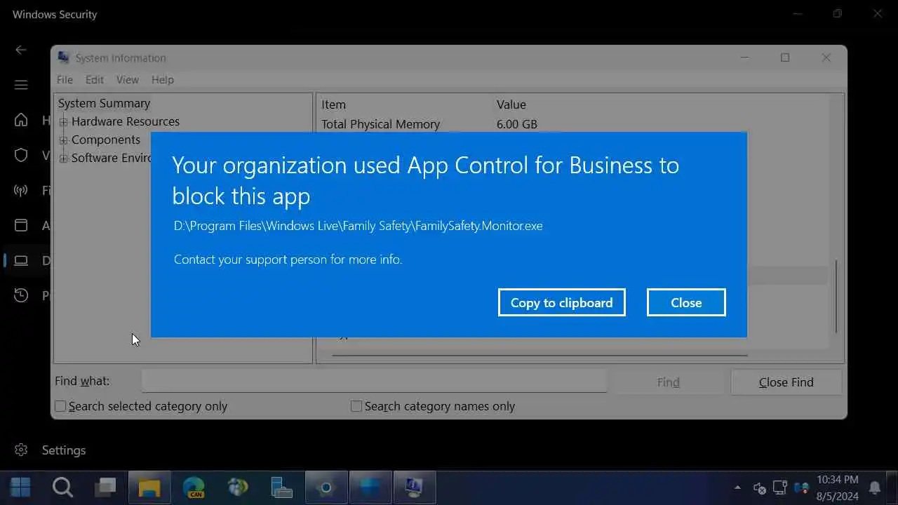Switch to System Information taskbar icon
The height and width of the screenshot is (505, 898).
(x=414, y=487)
